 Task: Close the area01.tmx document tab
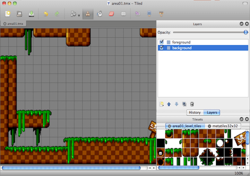click(5, 24)
